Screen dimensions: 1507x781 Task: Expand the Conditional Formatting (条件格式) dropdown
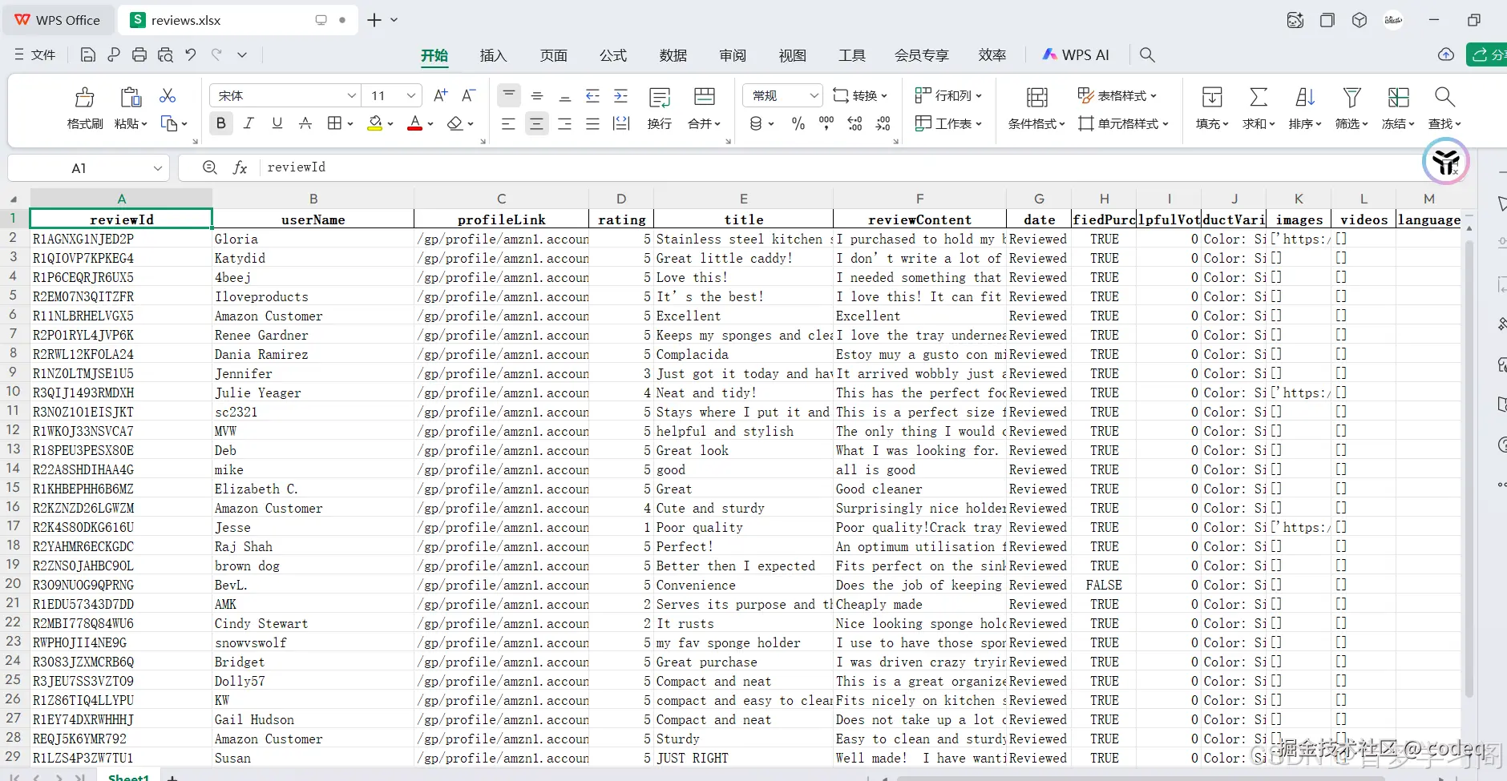tap(1062, 124)
